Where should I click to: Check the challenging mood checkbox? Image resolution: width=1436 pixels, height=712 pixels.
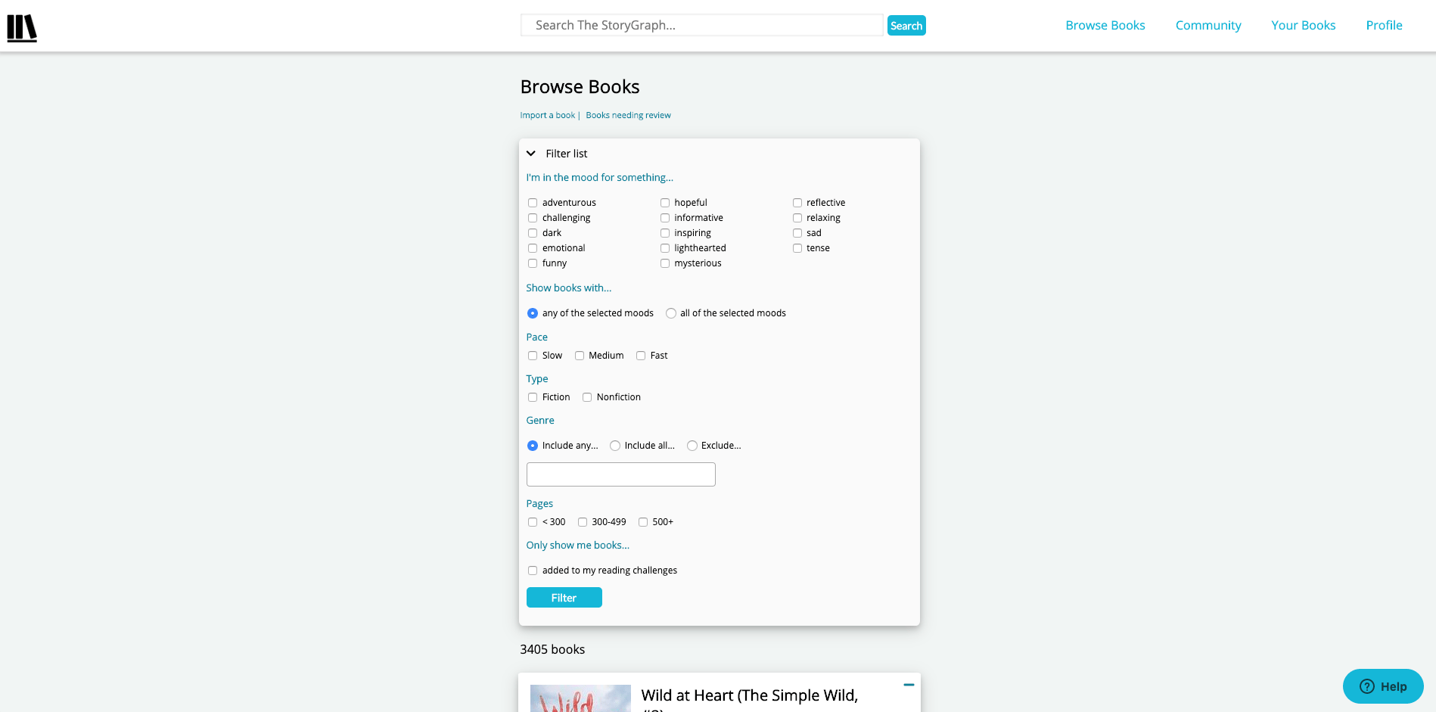[533, 218]
